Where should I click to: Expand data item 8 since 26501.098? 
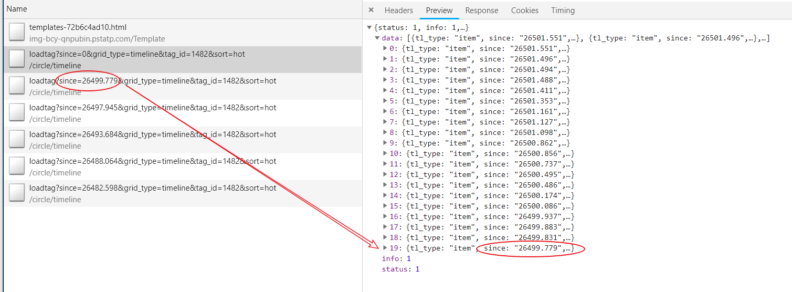[386, 132]
